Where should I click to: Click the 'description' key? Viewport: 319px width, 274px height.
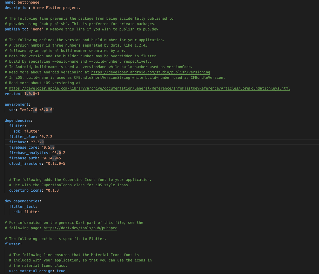pos(17,8)
